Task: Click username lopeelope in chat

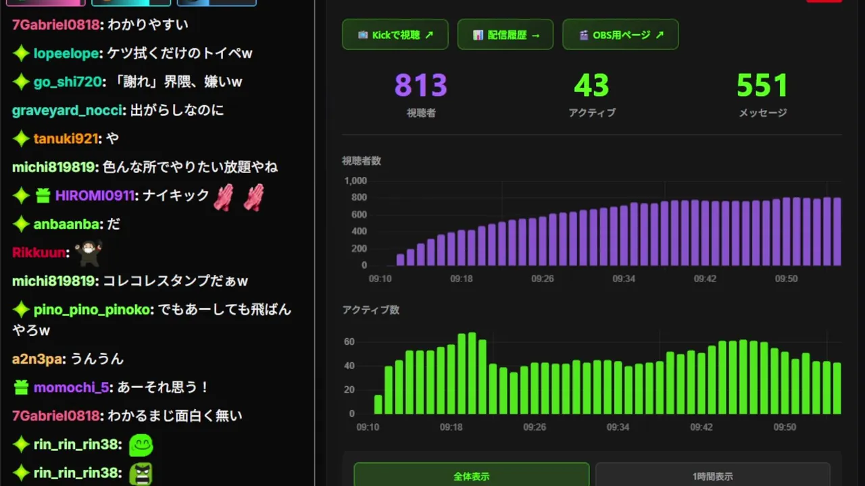Action: tap(67, 53)
